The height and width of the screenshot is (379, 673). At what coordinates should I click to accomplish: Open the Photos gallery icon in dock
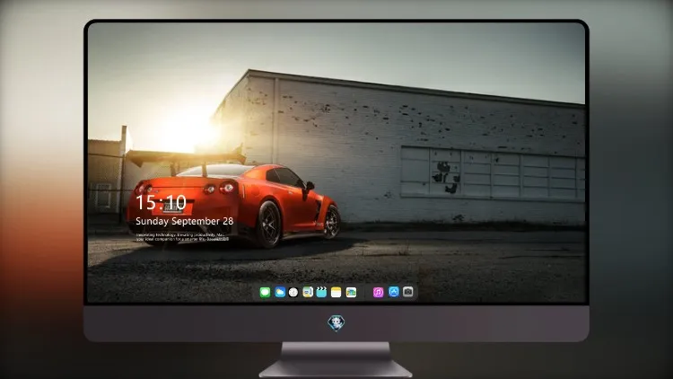point(351,292)
